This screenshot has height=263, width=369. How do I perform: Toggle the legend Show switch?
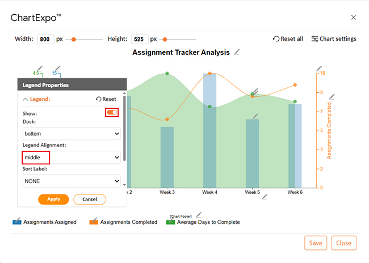pyautogui.click(x=112, y=113)
